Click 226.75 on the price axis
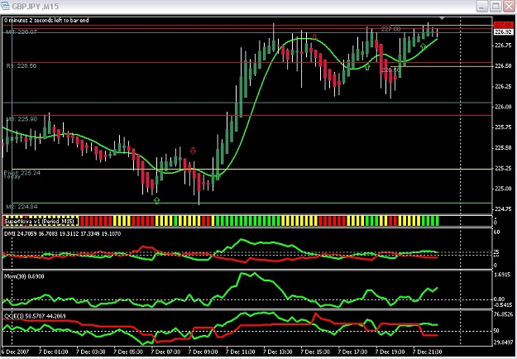517x359 pixels. pos(503,45)
